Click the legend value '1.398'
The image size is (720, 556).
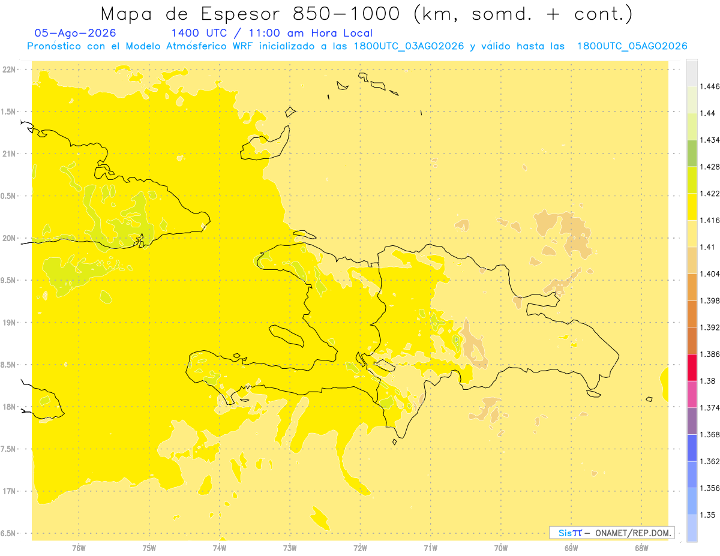coord(710,300)
